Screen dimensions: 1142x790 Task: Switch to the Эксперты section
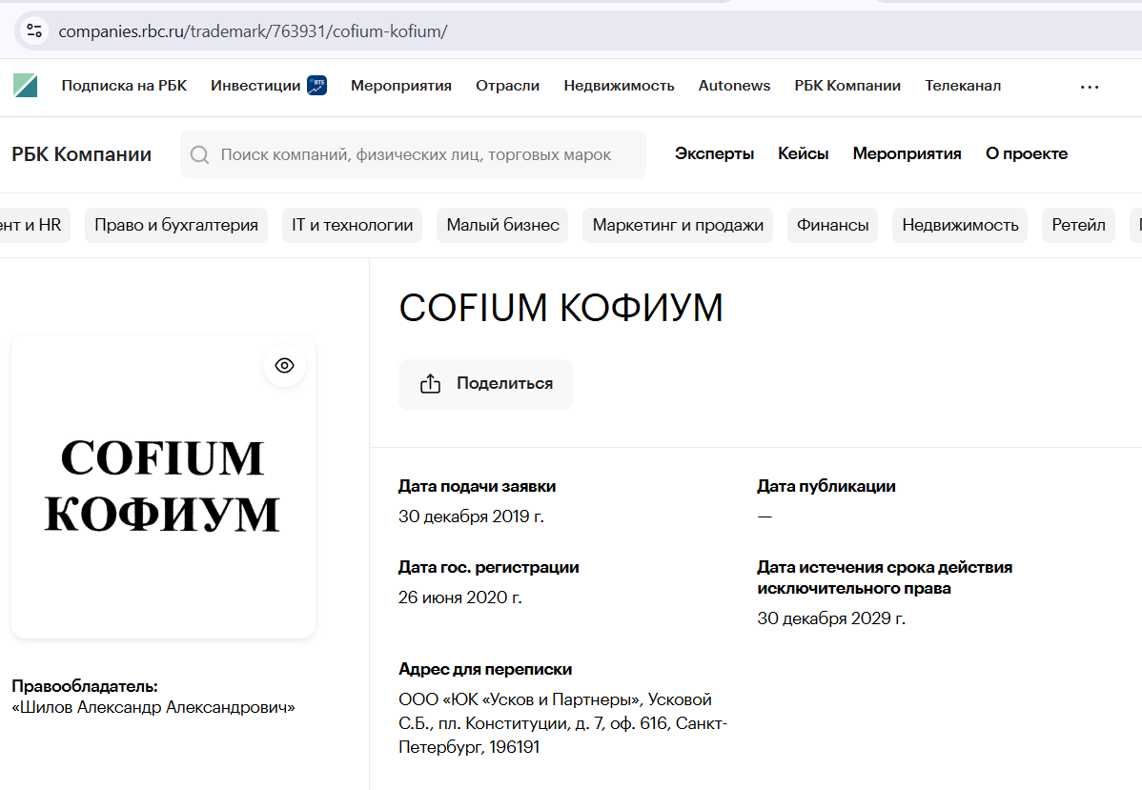(x=714, y=153)
